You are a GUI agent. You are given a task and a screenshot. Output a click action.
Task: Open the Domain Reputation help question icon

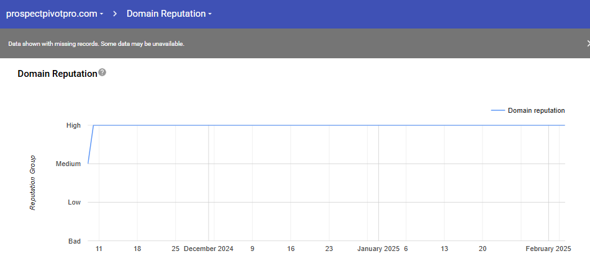coord(102,73)
